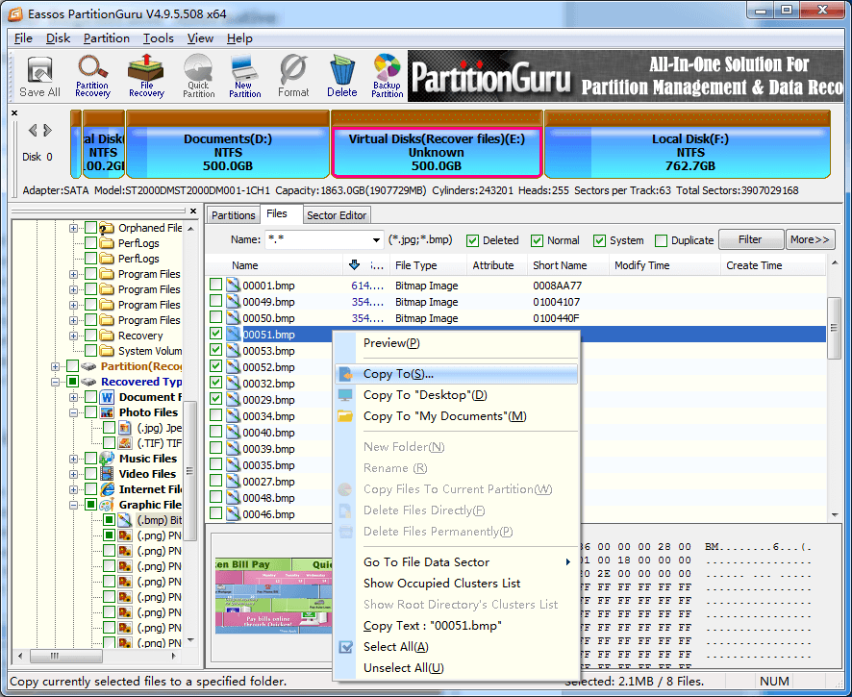Check the box for 00034.bmp
The image size is (852, 697).
(x=215, y=415)
